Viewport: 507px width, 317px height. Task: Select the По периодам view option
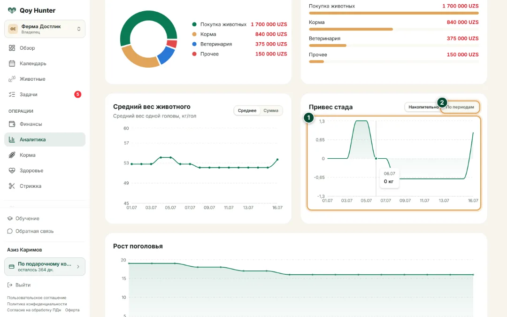coord(460,107)
